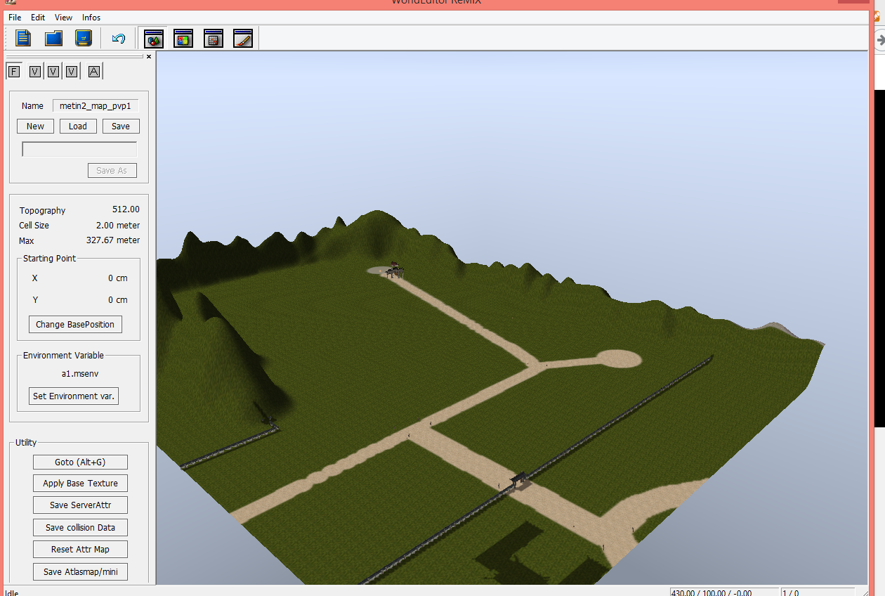Open the Infos menu
The image size is (885, 596).
[x=91, y=17]
